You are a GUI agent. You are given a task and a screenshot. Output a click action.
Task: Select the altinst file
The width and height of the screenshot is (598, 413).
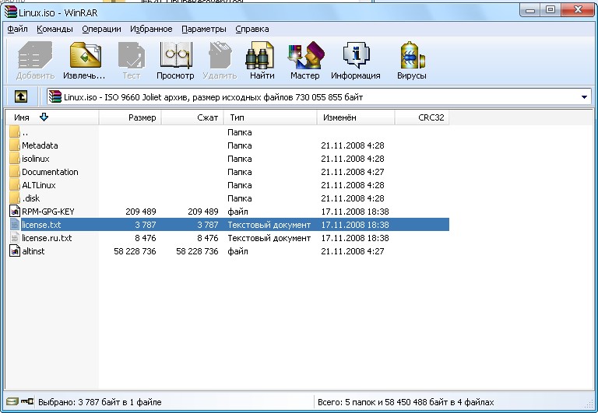click(x=35, y=251)
